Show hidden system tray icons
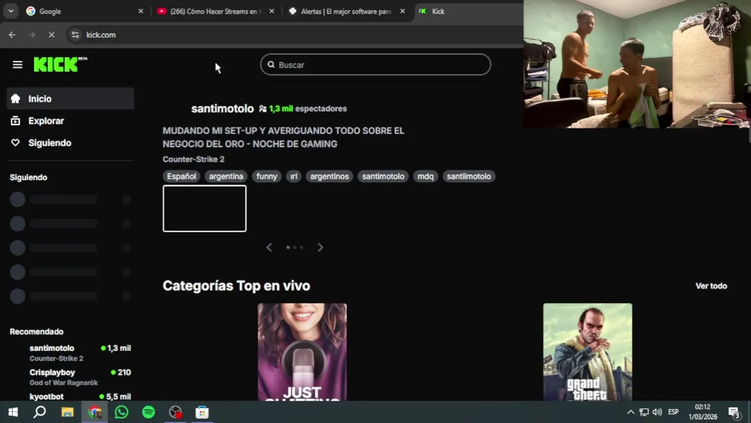Viewport: 751px width, 423px height. [631, 412]
